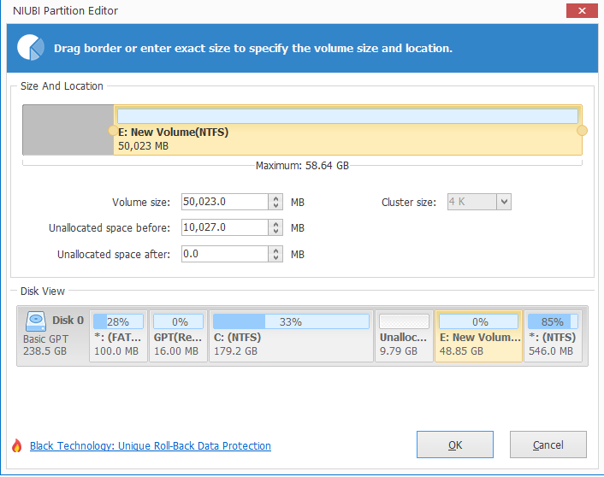The width and height of the screenshot is (604, 477).
Task: Select E: New Volume 48.85 GB partition
Action: [x=479, y=336]
